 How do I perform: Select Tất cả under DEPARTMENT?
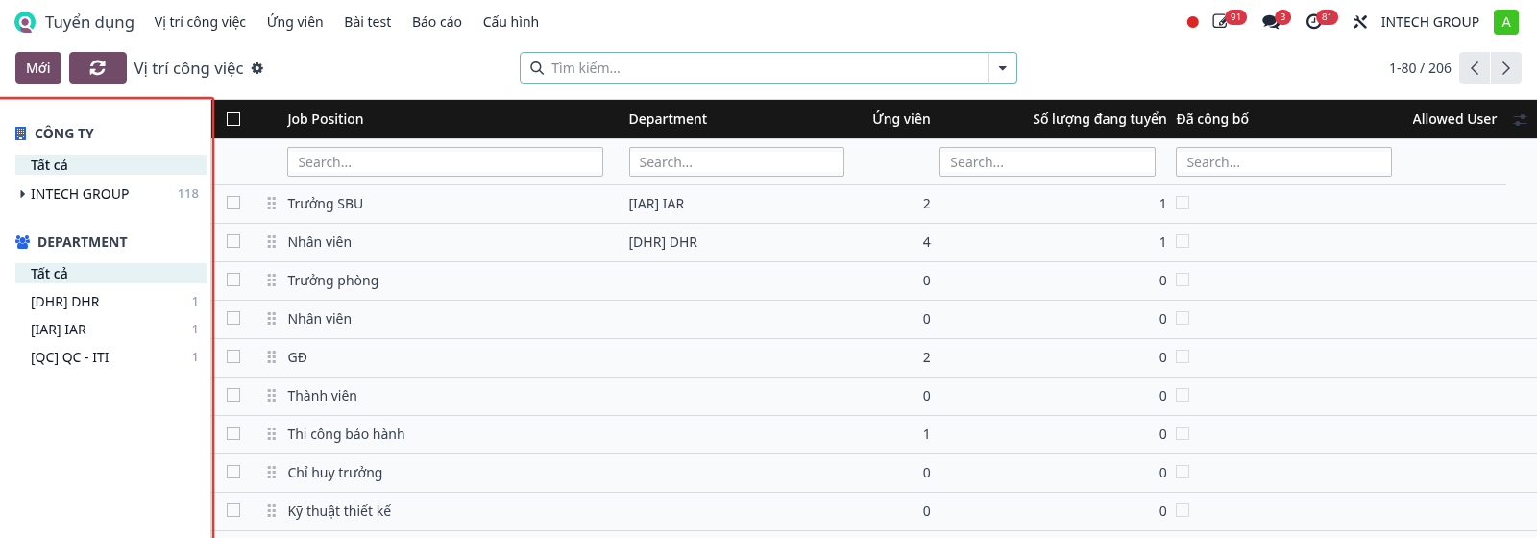point(110,274)
